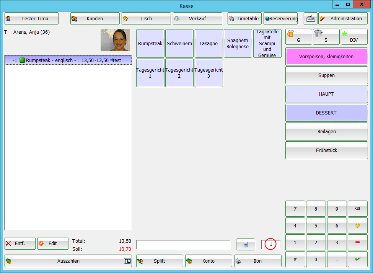Focus the empty text input field
Image resolution: width=373 pixels, height=273 pixels.
pyautogui.click(x=183, y=244)
